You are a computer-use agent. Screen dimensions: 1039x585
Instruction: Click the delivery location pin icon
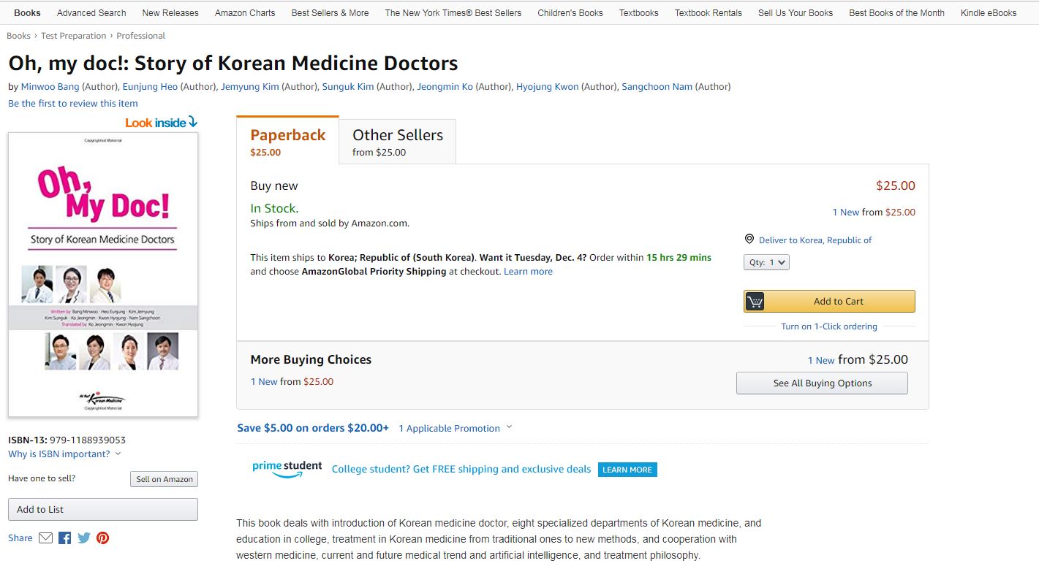(749, 240)
